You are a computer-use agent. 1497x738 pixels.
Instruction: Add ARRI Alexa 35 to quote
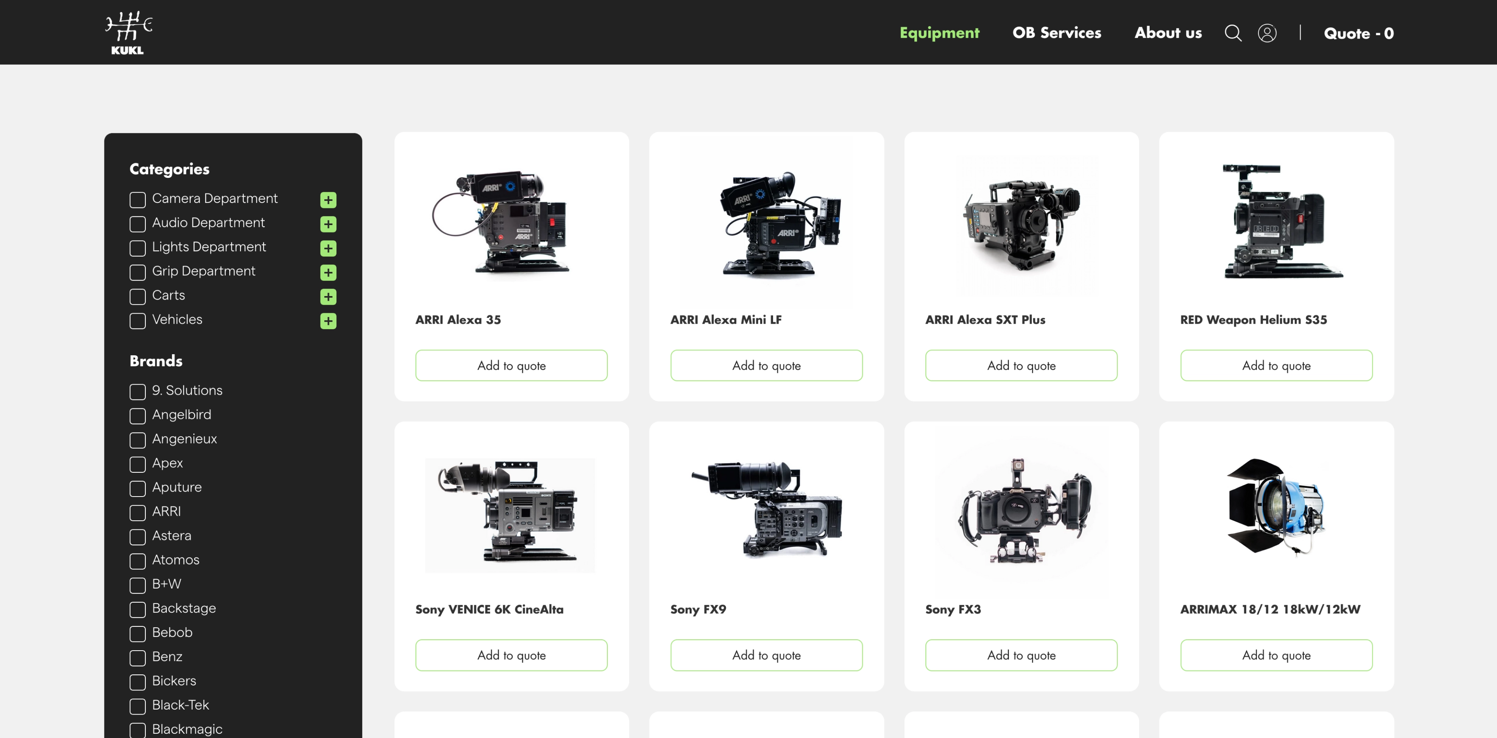511,365
